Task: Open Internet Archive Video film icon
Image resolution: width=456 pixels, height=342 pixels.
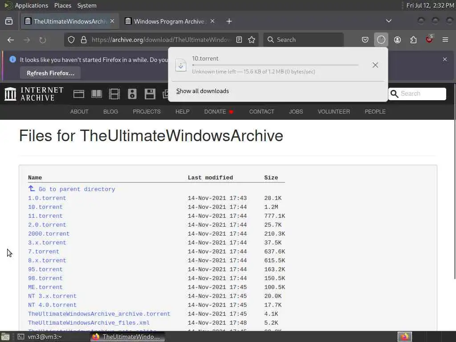Action: coord(114,94)
